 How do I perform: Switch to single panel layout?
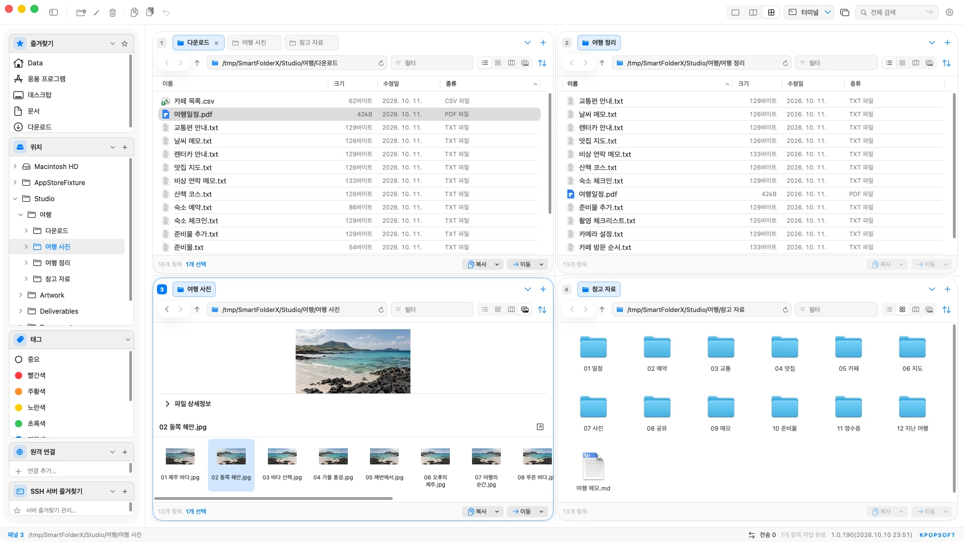pyautogui.click(x=735, y=12)
